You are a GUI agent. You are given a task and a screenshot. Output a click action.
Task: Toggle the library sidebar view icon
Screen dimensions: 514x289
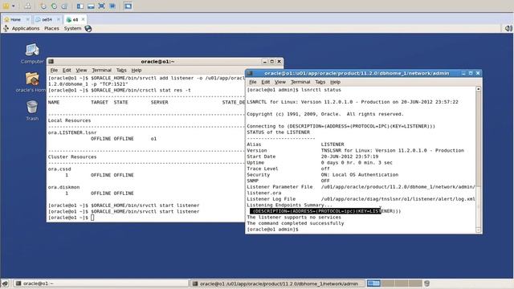(x=80, y=6)
